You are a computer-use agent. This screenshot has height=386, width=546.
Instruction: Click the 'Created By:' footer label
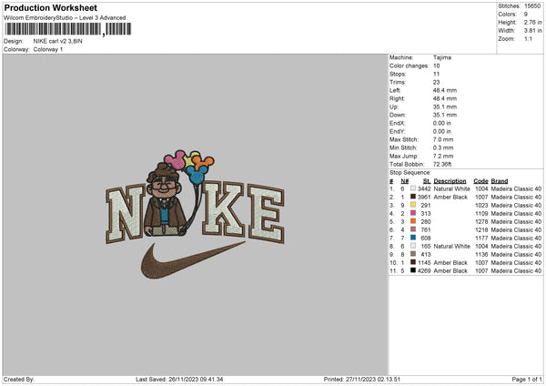click(19, 380)
